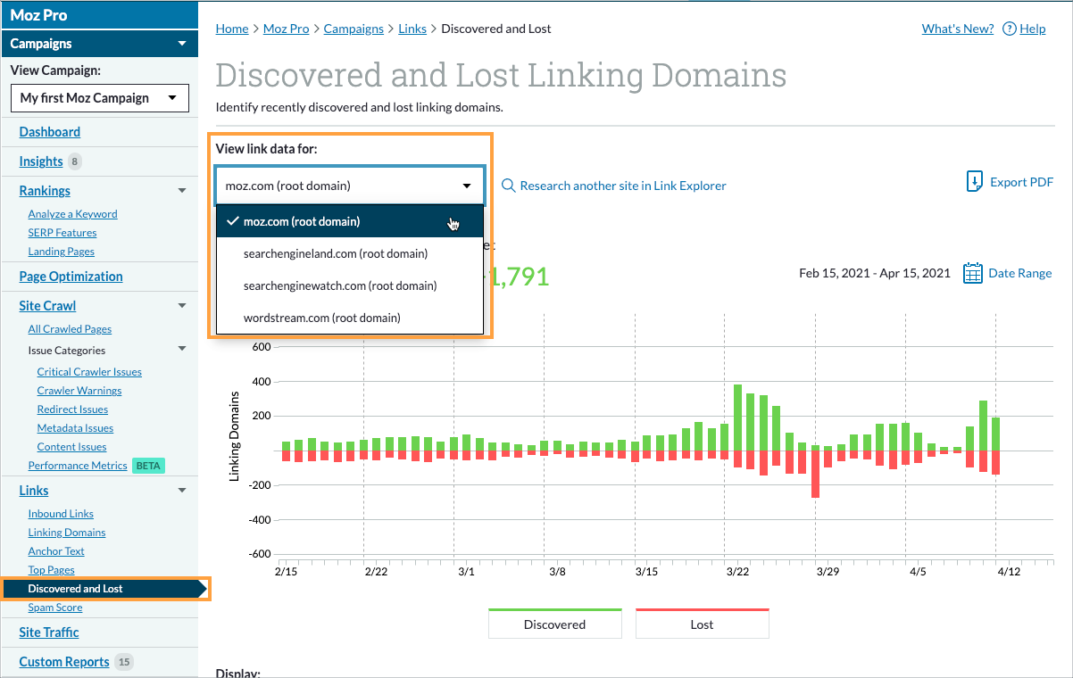Expand the Campaigns header dropdown arrow
This screenshot has width=1073, height=678.
[182, 43]
